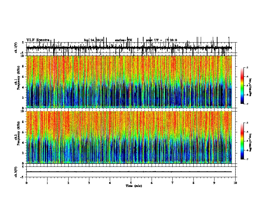The image size is (265, 205).
Task: Click the ch.2 spectrogram color scale bar
Action: pos(242,141)
